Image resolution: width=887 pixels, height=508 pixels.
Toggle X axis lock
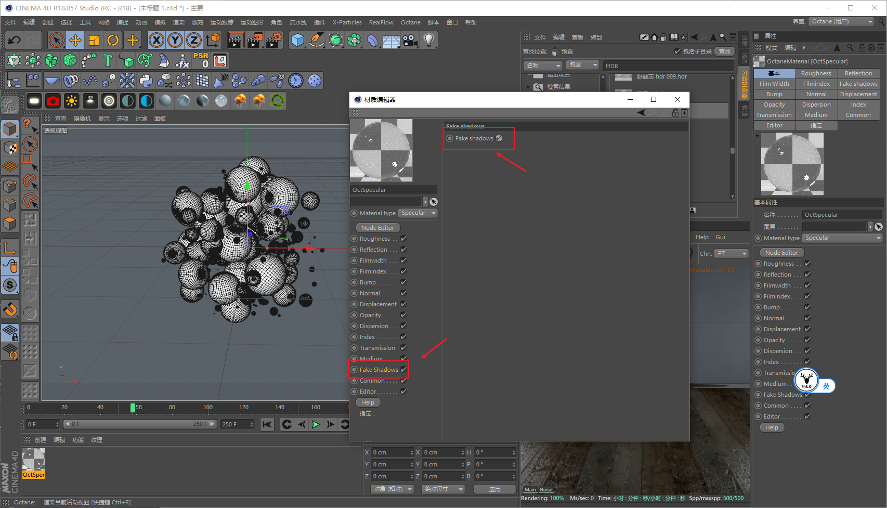[156, 40]
